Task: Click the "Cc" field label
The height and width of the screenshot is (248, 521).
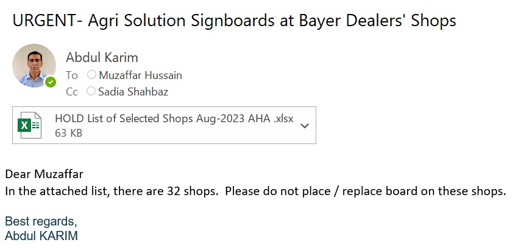Action: coord(72,92)
